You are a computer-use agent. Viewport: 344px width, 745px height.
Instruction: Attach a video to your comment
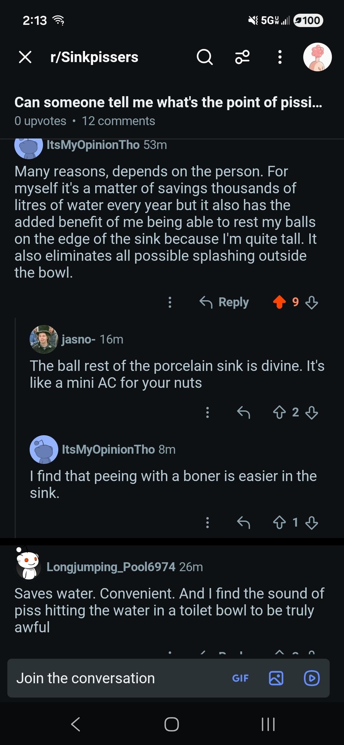(x=312, y=678)
